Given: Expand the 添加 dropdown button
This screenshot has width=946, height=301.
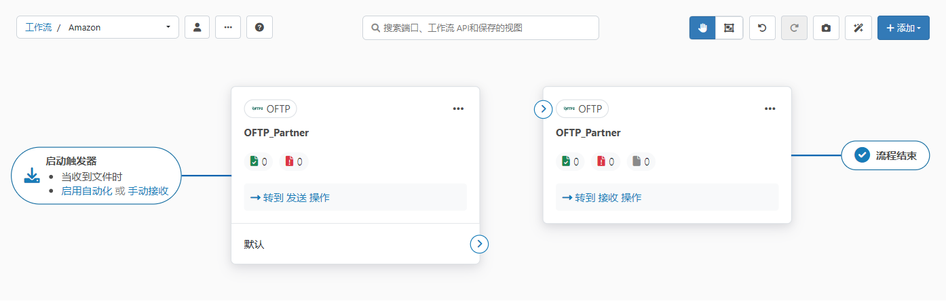Looking at the screenshot, I should coord(903,28).
